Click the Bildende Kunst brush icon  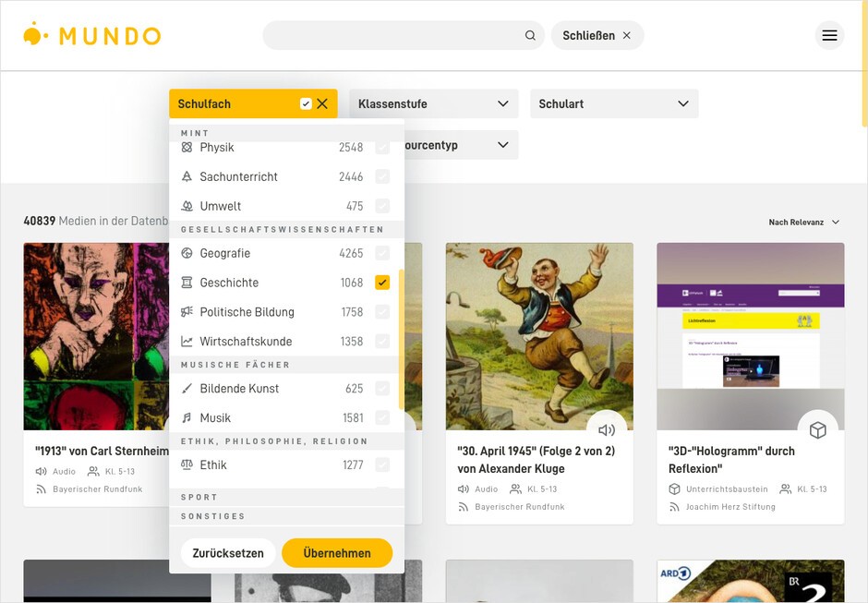pos(187,388)
